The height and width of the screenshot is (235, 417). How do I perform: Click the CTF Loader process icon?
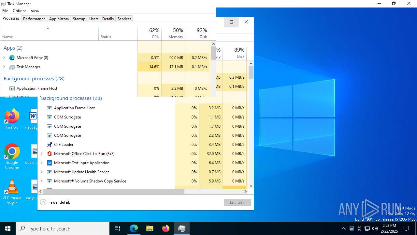[50, 145]
